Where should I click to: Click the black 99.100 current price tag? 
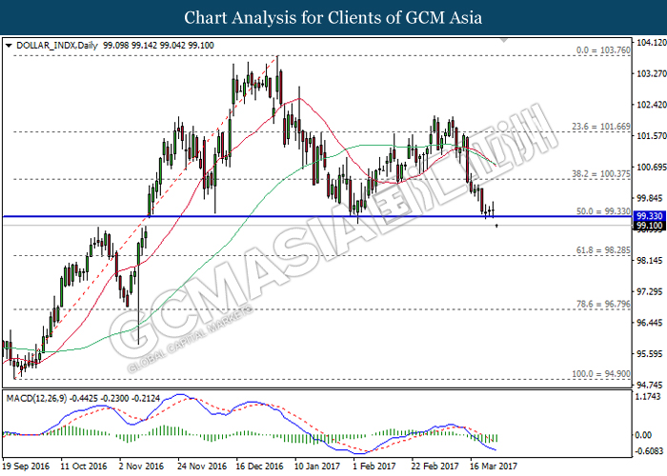point(650,226)
